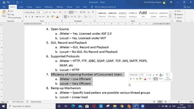Click the ribbon text highlight color
The height and width of the screenshot is (109, 194).
52,17
